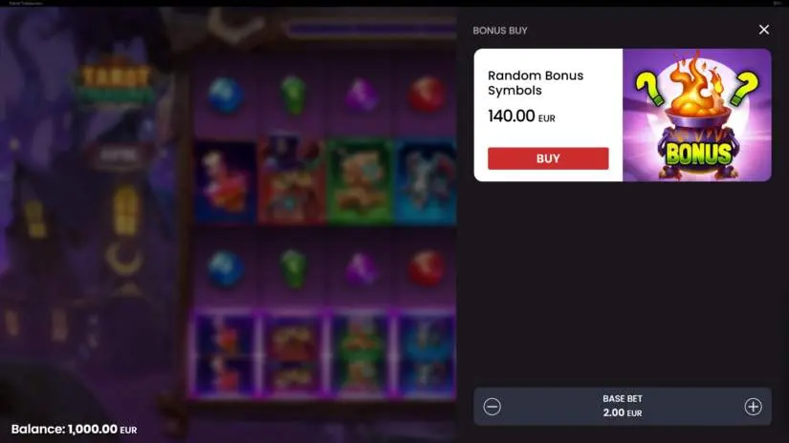Click the left green question mark
This screenshot has height=443, width=789.
tap(649, 88)
